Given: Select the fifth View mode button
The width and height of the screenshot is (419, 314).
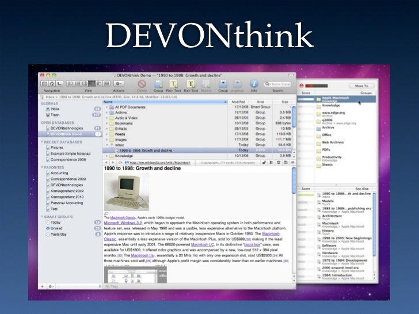Looking at the screenshot, I should coord(99,83).
